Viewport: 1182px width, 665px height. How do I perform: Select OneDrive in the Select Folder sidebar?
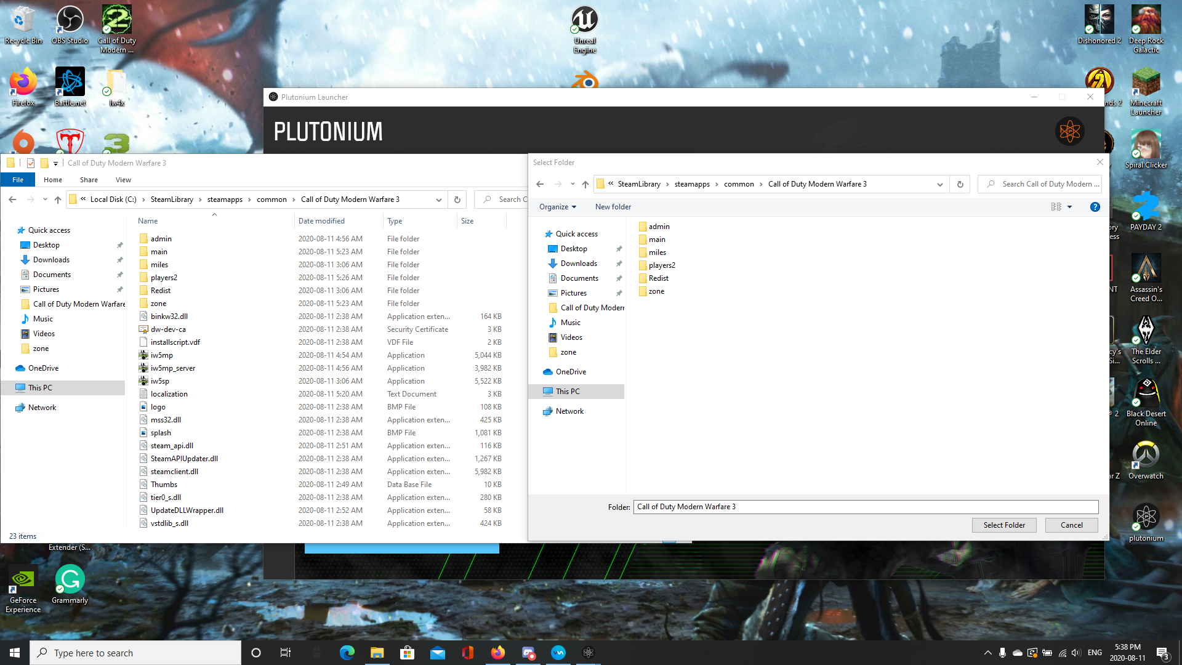click(571, 372)
